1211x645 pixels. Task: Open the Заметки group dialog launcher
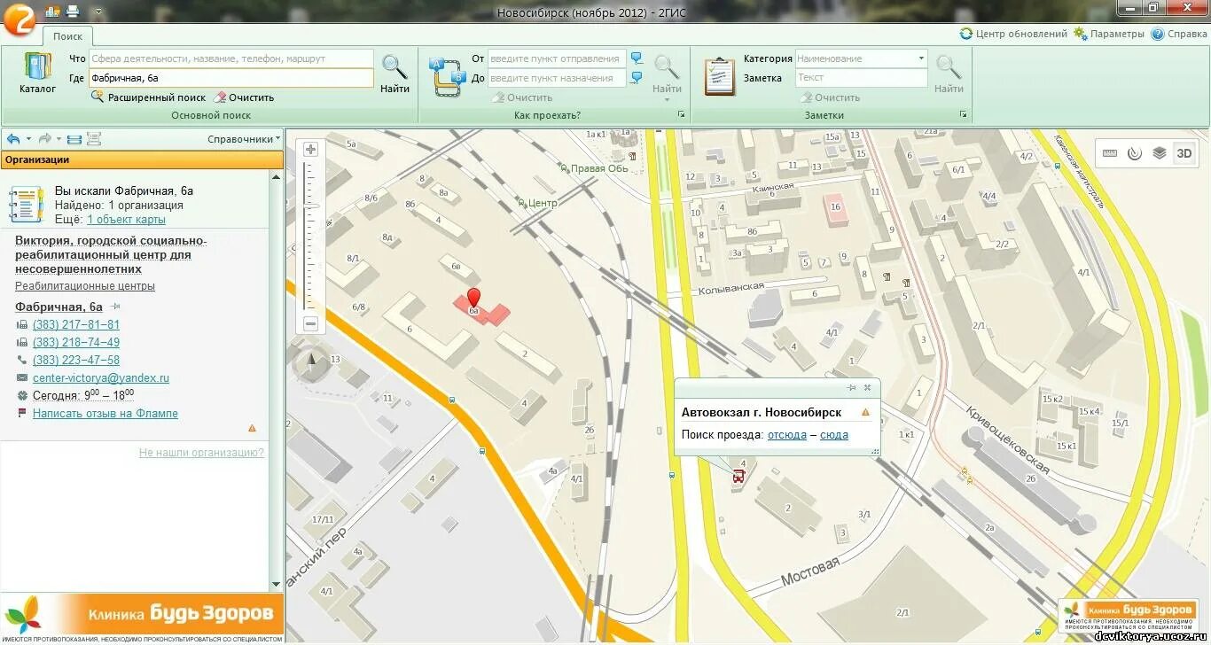click(x=963, y=115)
